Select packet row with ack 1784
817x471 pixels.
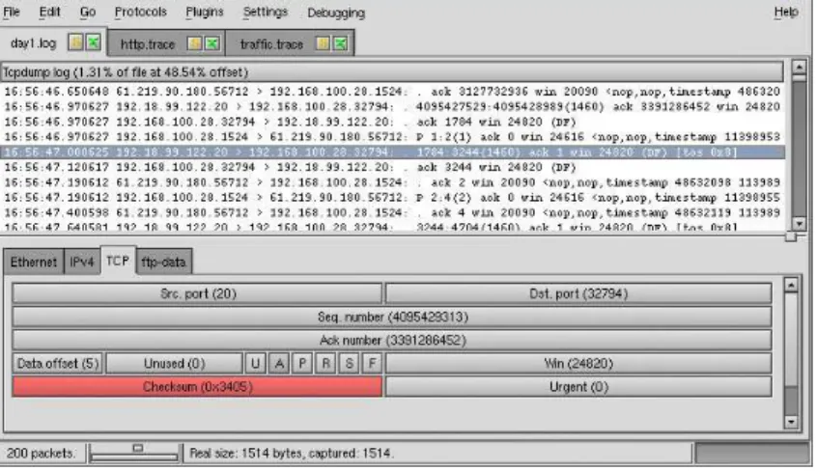pos(393,122)
